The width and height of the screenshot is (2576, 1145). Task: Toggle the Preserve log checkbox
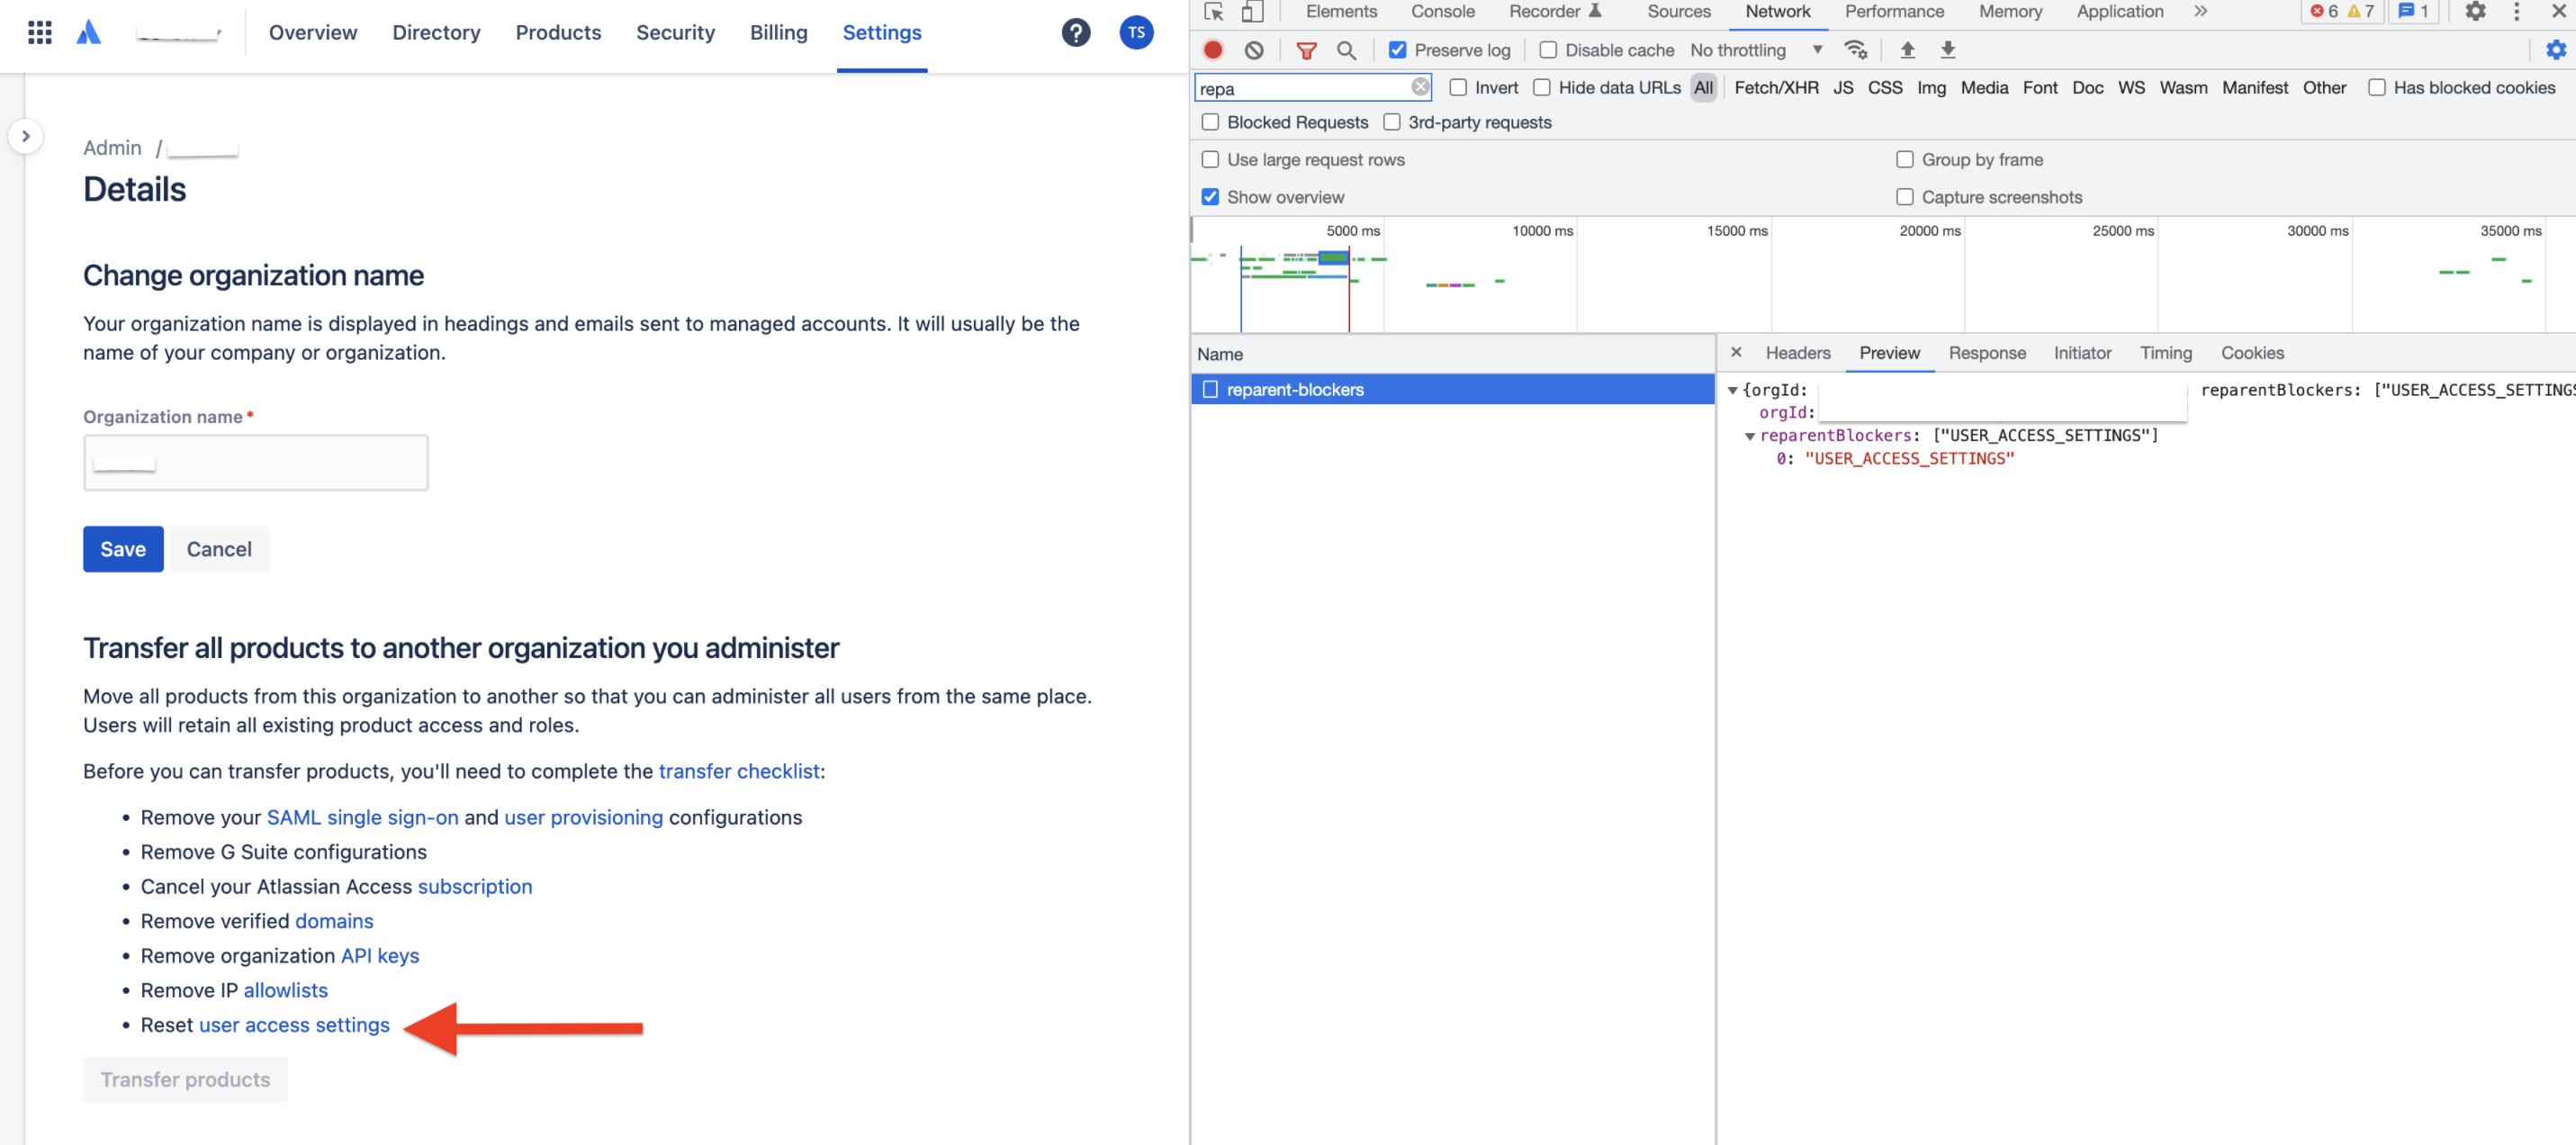coord(1396,50)
